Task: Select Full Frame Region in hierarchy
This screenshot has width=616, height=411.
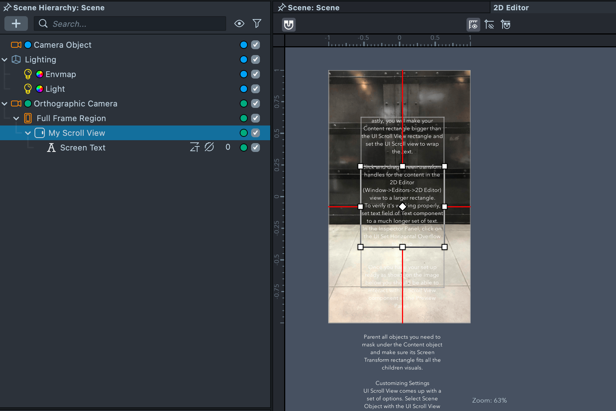Action: 71,118
